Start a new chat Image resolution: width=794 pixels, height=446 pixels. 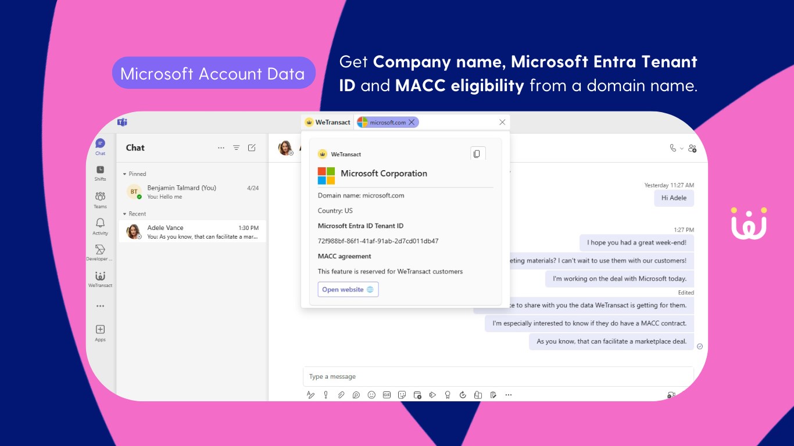coord(252,148)
